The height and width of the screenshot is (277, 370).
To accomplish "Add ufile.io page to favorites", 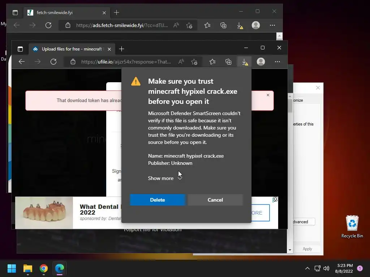I will click(x=194, y=62).
